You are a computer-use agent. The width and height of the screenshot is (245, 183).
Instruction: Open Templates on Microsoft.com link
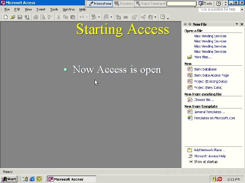click(x=214, y=118)
